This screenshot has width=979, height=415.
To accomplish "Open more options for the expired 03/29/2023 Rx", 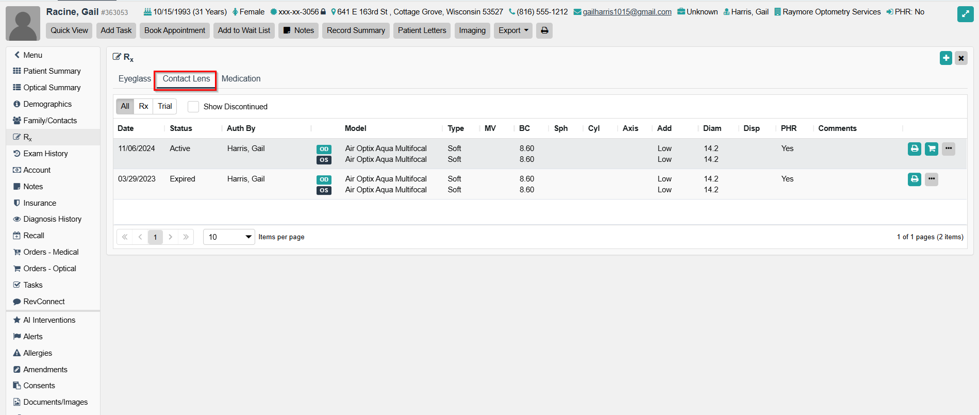I will [x=931, y=179].
